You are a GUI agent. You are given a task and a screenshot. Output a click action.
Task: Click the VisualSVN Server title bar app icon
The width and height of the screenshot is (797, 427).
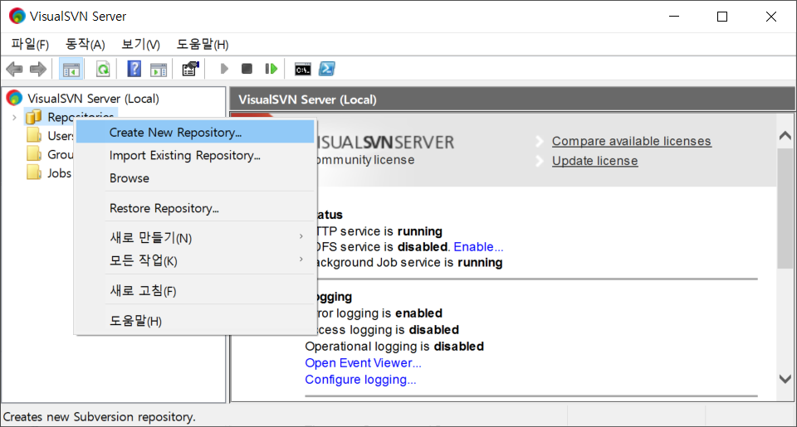[17, 17]
